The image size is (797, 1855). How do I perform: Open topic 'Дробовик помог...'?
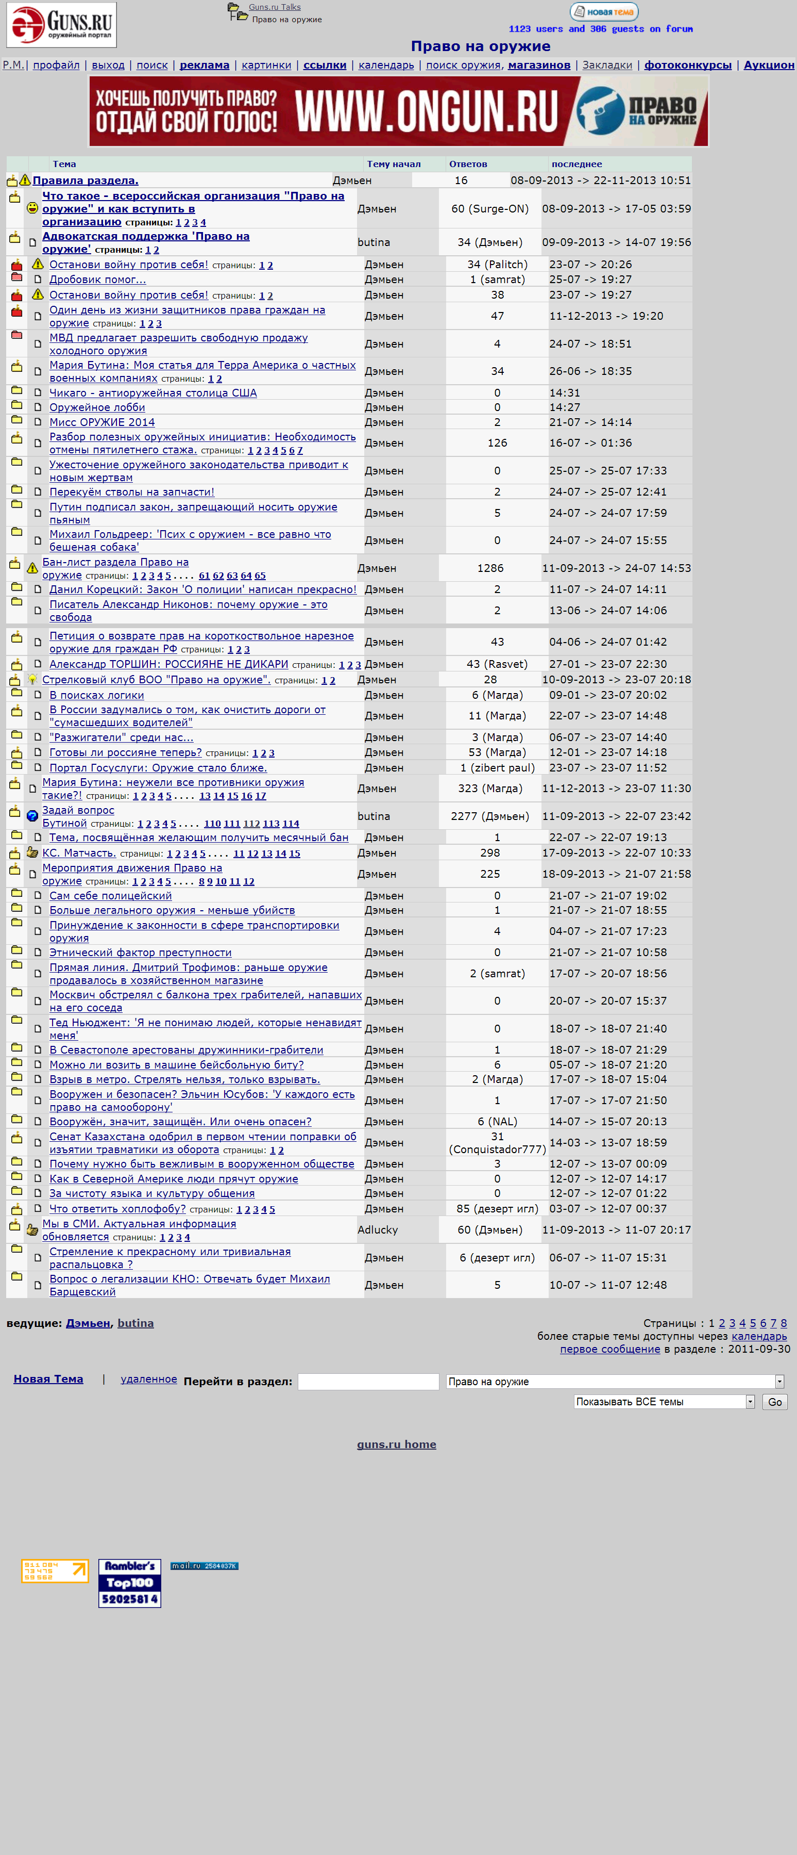tap(97, 280)
